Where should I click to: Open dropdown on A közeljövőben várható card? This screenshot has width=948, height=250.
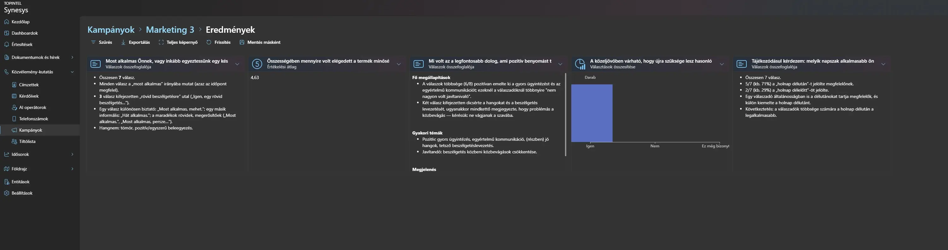[722, 64]
